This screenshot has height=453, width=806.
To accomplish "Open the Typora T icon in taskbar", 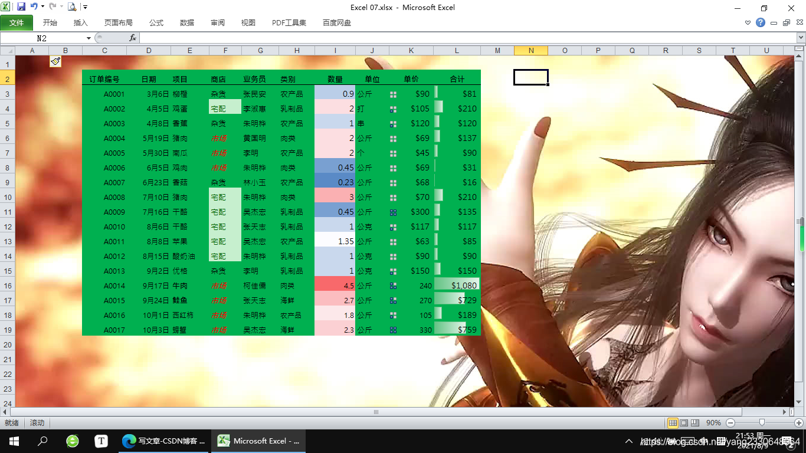I will [x=101, y=441].
